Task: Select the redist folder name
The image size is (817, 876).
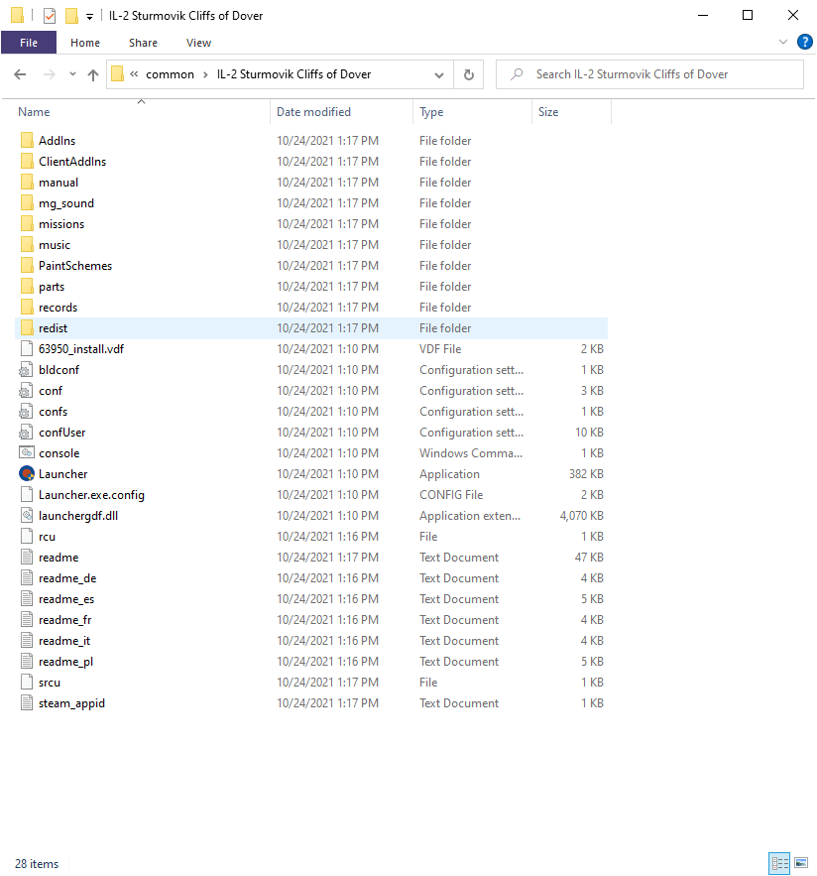Action: [x=53, y=328]
